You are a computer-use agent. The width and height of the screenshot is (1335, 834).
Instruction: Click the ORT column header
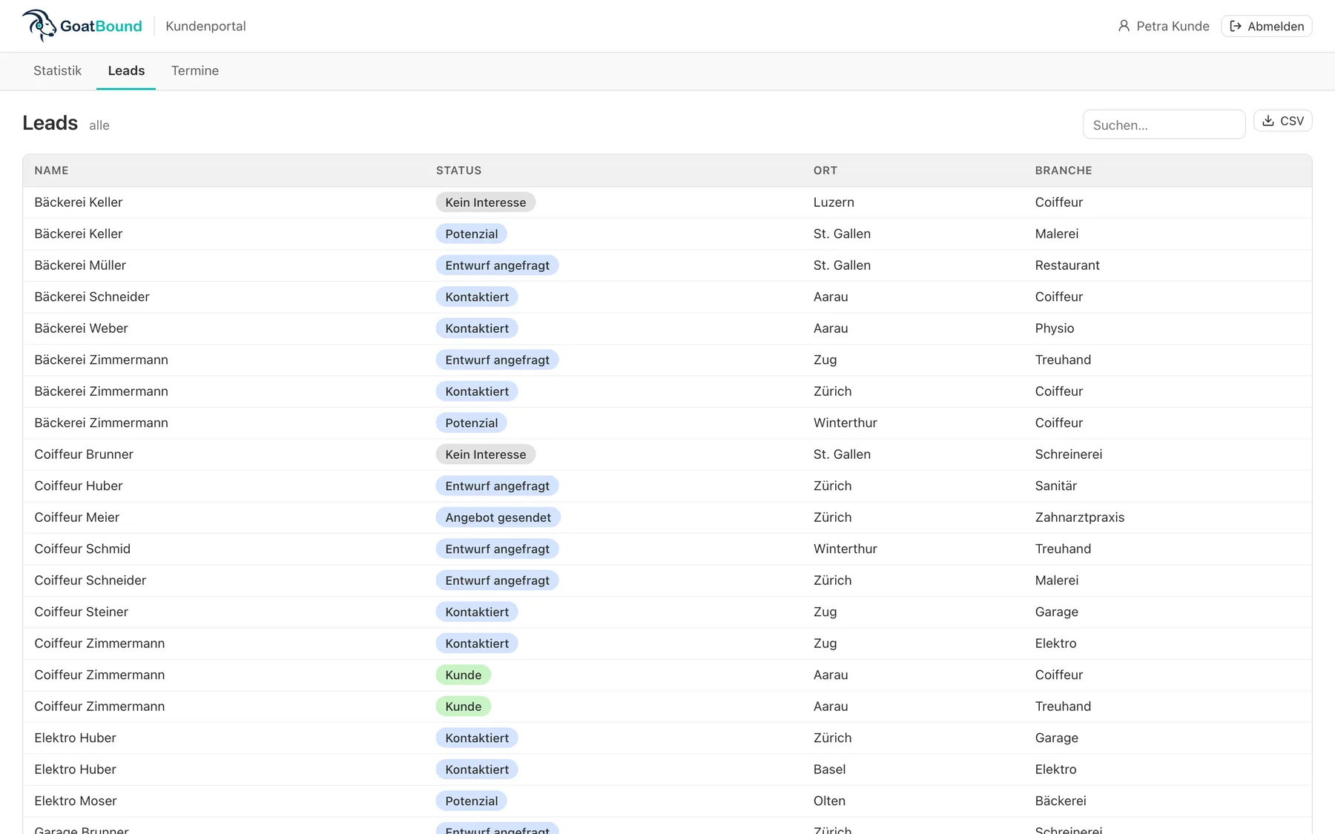825,171
